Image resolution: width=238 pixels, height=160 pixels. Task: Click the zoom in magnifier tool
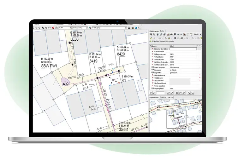coord(43,28)
